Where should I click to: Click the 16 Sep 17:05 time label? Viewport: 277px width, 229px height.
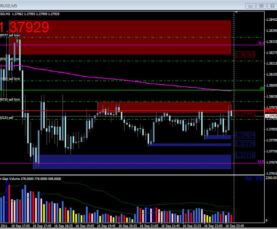click(x=20, y=226)
